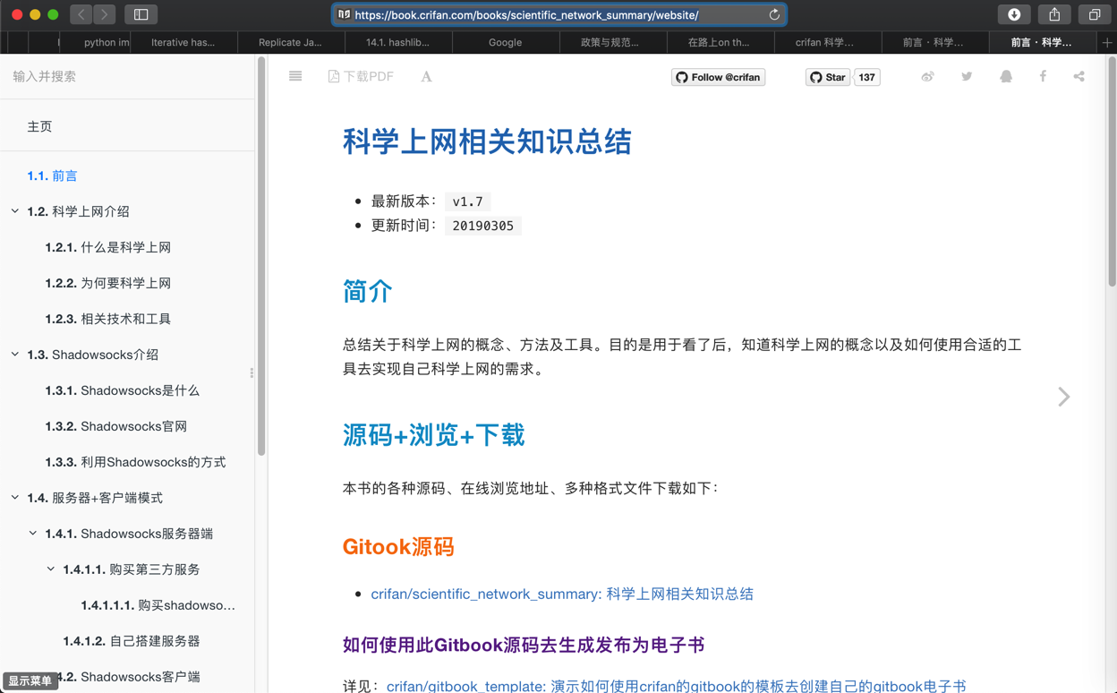Click the 科学上网相关知识总结 title
The height and width of the screenshot is (693, 1117).
[x=487, y=141]
